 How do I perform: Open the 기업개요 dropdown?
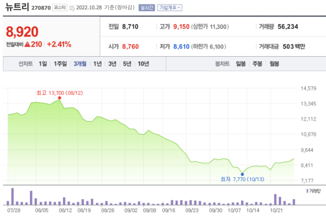pos(170,8)
